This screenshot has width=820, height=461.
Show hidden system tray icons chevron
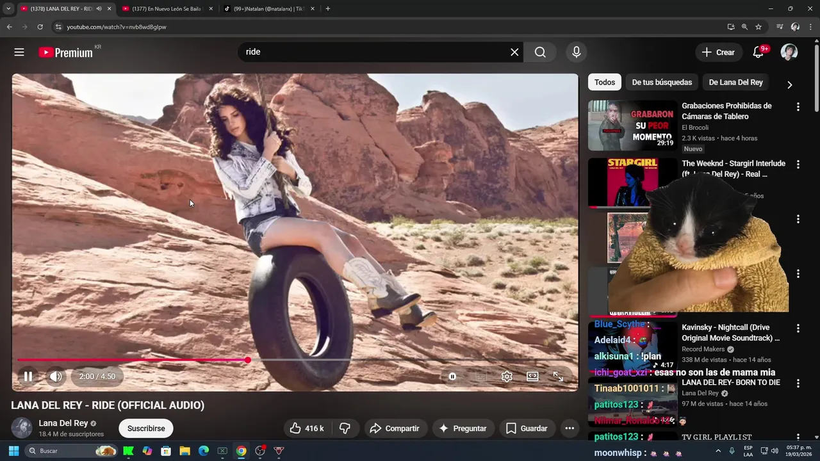(718, 451)
